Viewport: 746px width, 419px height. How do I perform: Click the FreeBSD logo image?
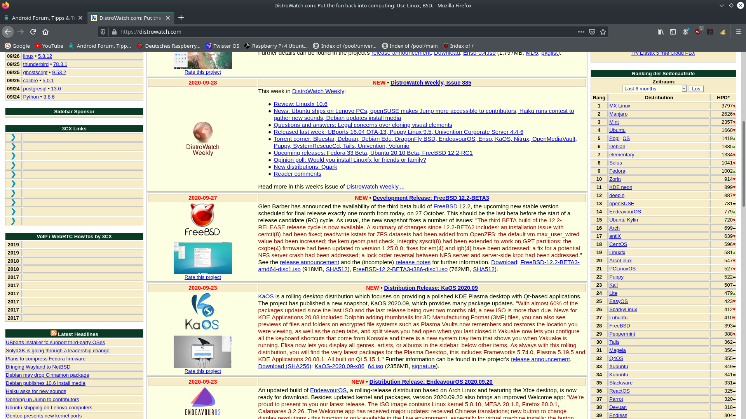pyautogui.click(x=203, y=219)
